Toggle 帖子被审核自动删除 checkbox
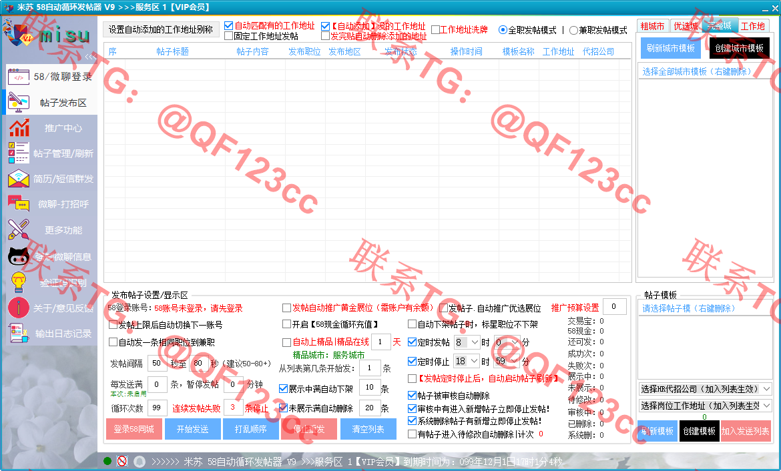 (x=412, y=396)
